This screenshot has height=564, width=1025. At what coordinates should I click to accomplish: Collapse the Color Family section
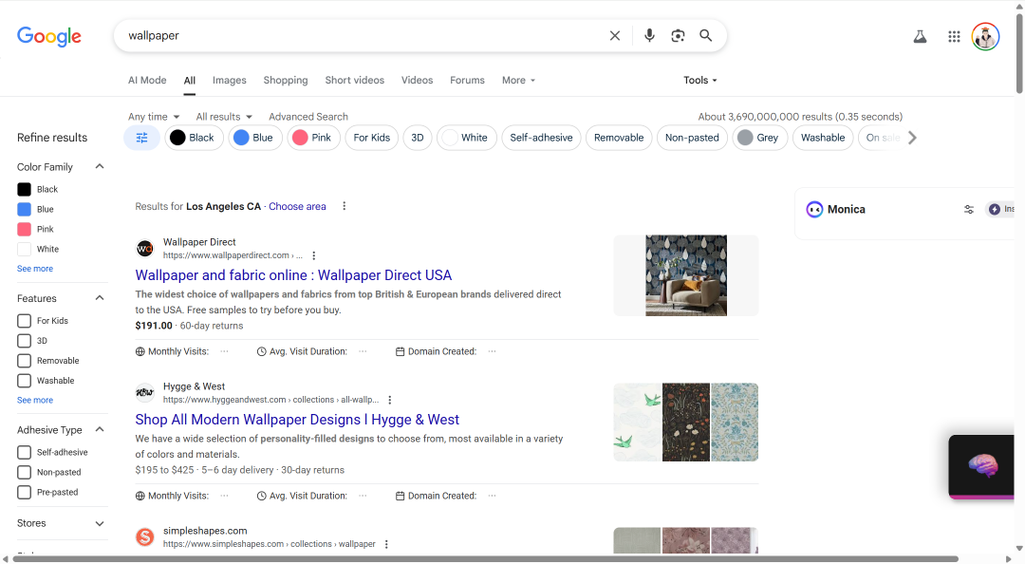pyautogui.click(x=100, y=166)
